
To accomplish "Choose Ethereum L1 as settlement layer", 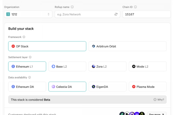I will 27,66.
